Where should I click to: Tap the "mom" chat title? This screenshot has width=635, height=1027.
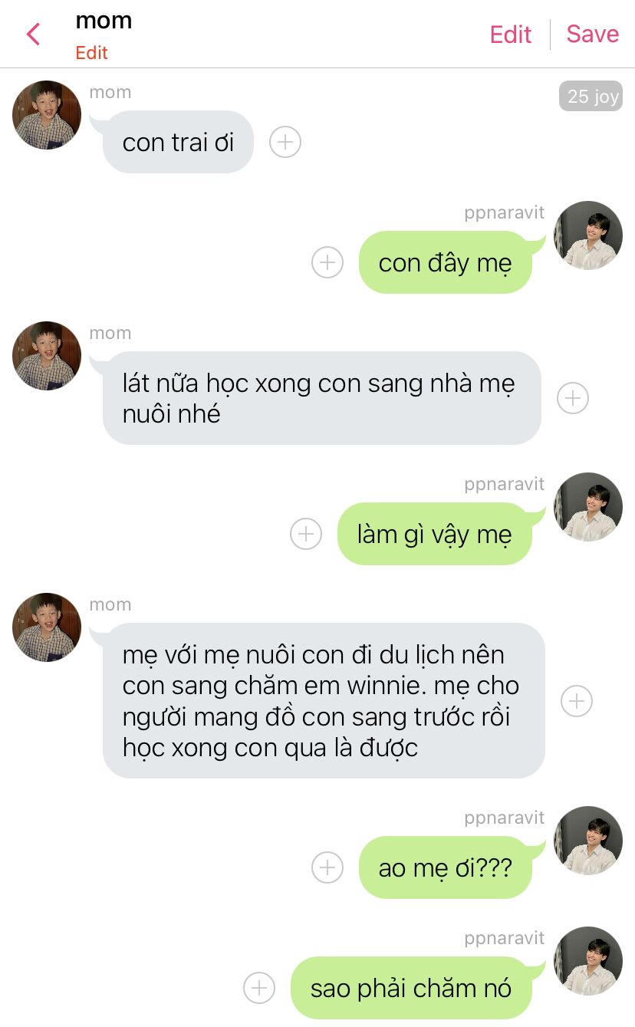[x=104, y=21]
